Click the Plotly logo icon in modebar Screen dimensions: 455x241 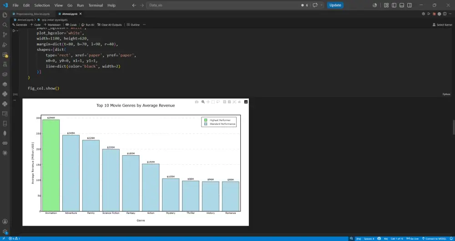click(x=246, y=102)
